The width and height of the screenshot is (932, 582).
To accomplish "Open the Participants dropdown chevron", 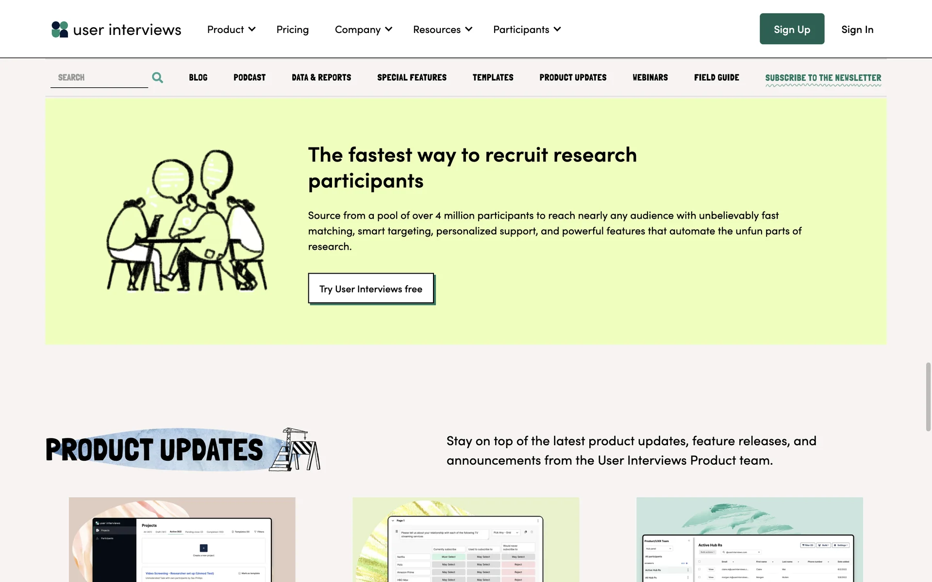I will 557,30.
